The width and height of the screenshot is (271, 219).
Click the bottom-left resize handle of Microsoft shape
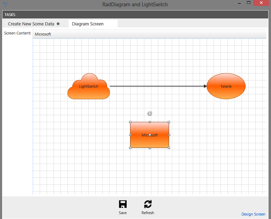point(130,148)
